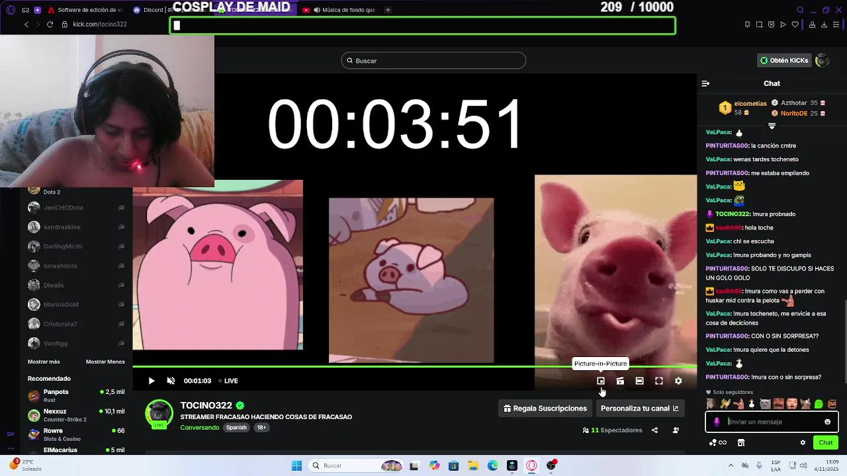Viewport: 847px width, 476px height.
Task: Click Mostrar Menos in sidebar
Action: coord(105,362)
